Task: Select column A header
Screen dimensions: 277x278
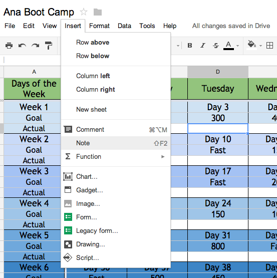Action: [34, 72]
